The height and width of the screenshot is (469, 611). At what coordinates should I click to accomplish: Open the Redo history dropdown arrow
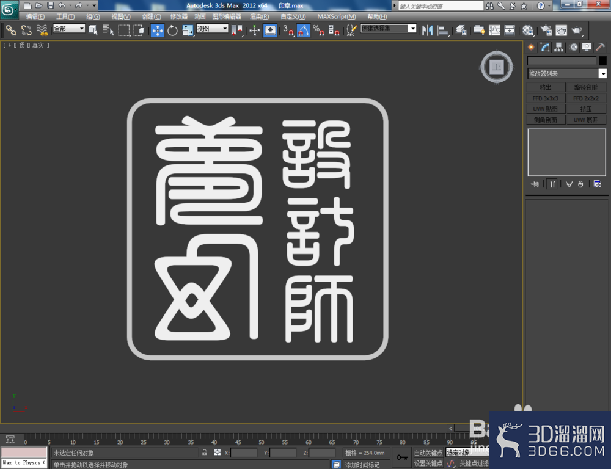87,5
